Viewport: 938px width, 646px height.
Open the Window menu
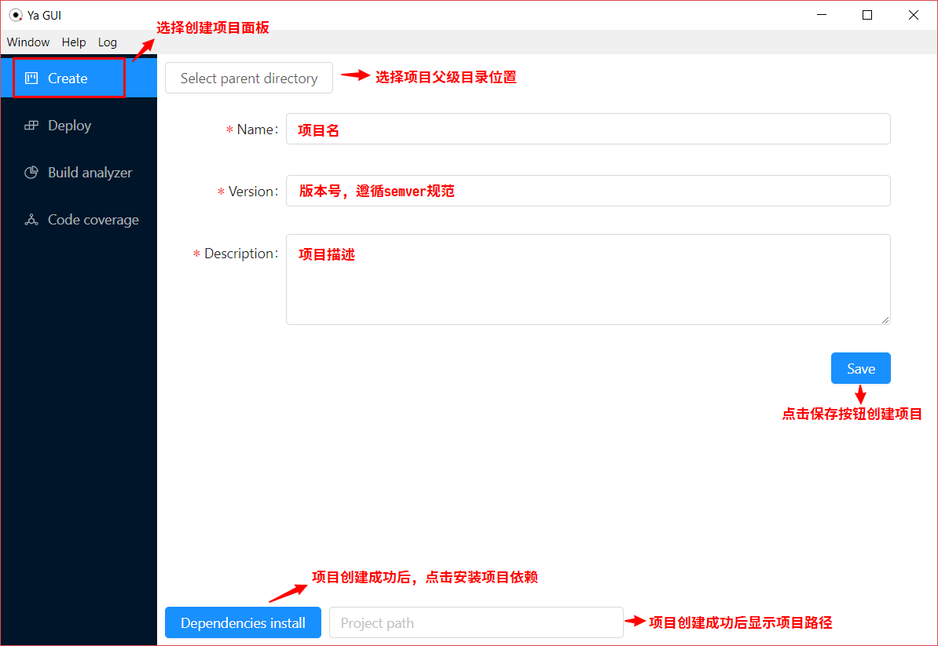(28, 42)
